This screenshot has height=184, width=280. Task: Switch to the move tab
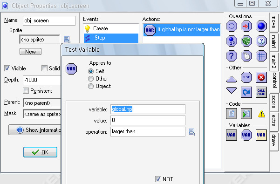pos(274,22)
